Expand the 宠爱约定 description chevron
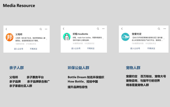Viewport: 170px width, 107px height. pyautogui.click(x=164, y=39)
